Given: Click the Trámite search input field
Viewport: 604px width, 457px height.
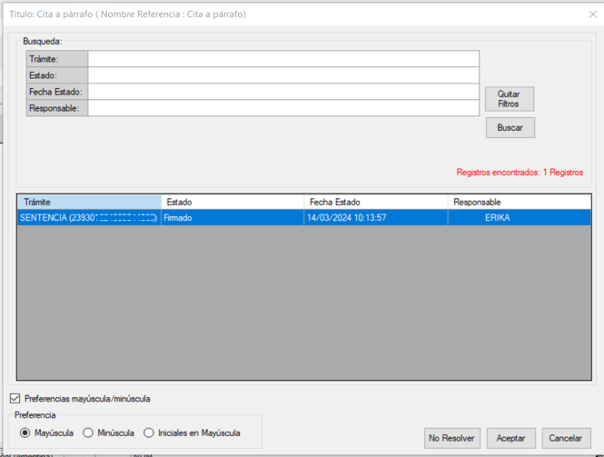Looking at the screenshot, I should (x=282, y=59).
